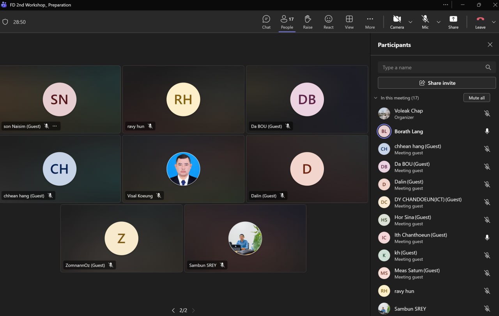Image resolution: width=499 pixels, height=316 pixels.
Task: Go to previous page of video tiles
Action: coord(173,311)
